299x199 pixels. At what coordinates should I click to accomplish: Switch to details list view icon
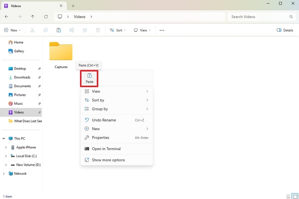click(x=288, y=196)
